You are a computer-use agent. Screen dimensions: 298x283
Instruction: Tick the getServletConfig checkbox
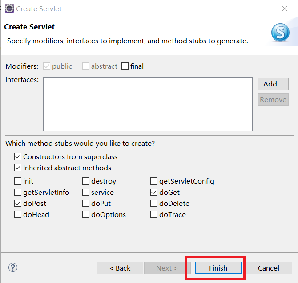coord(154,181)
